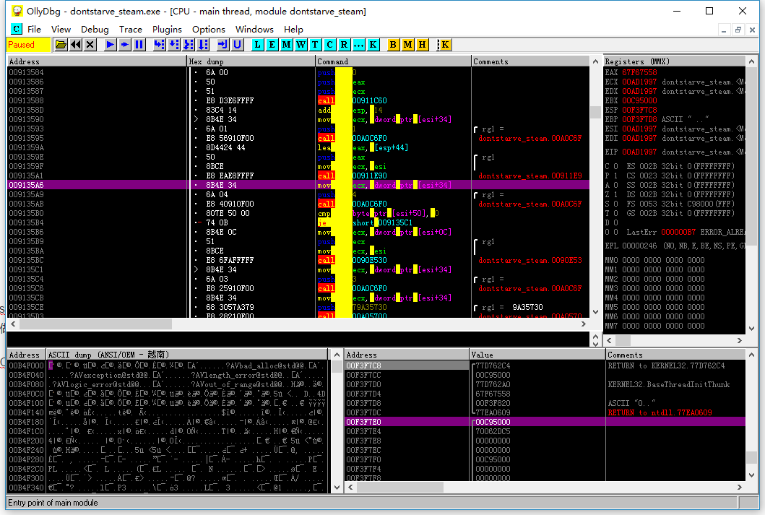765x515 pixels.
Task: Click LastErr value 000000B7
Action: click(x=678, y=232)
